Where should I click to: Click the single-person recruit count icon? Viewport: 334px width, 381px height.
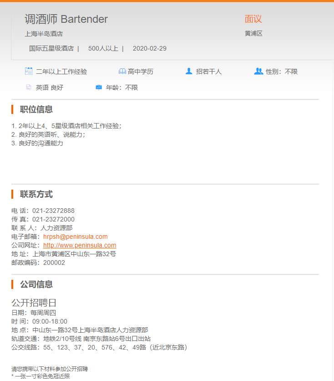point(189,71)
